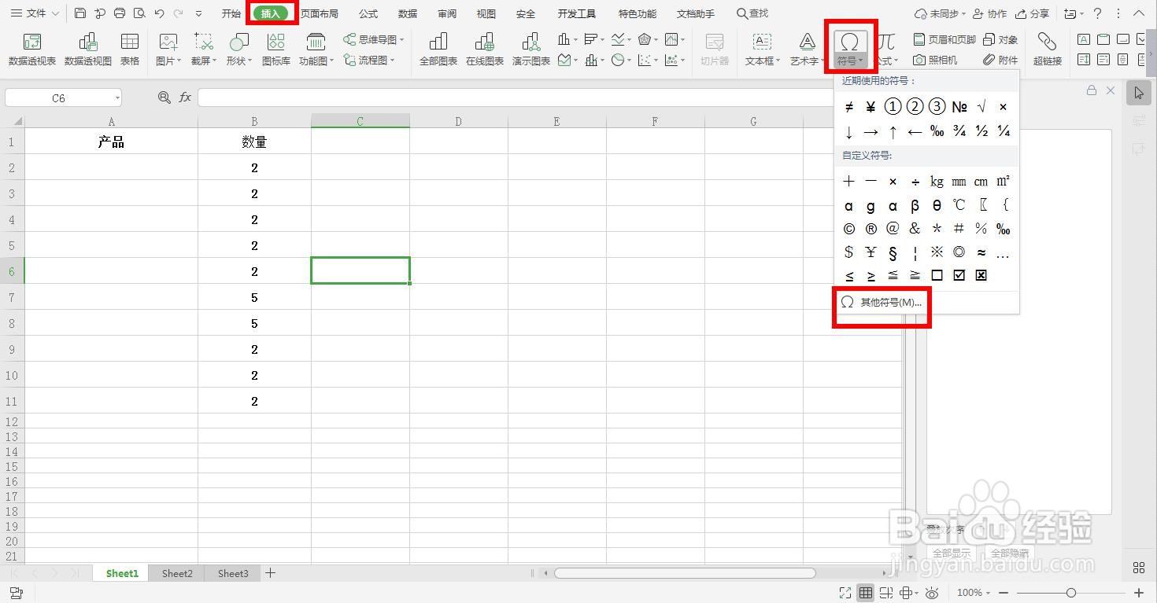This screenshot has height=603, width=1157.
Task: Insert the ① circled number symbol
Action: coord(893,107)
